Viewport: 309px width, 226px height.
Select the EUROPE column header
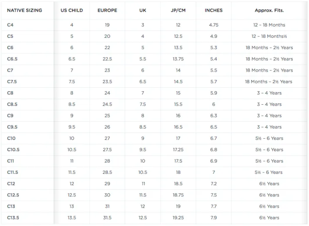[107, 10]
